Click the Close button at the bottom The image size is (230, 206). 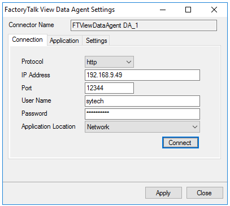(205, 193)
